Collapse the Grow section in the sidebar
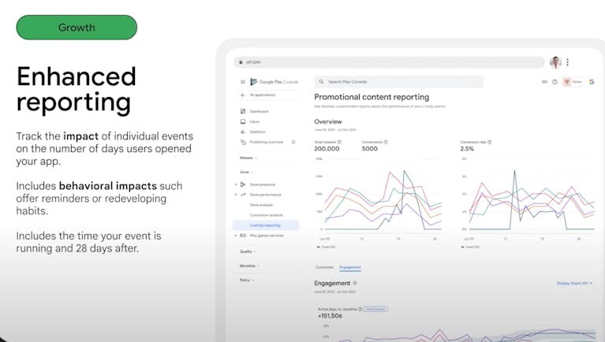Image resolution: width=605 pixels, height=342 pixels. coord(246,172)
